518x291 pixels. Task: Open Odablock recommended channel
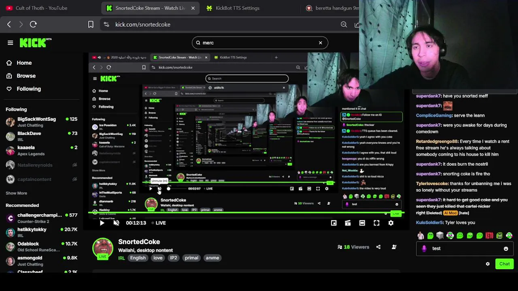pyautogui.click(x=41, y=247)
